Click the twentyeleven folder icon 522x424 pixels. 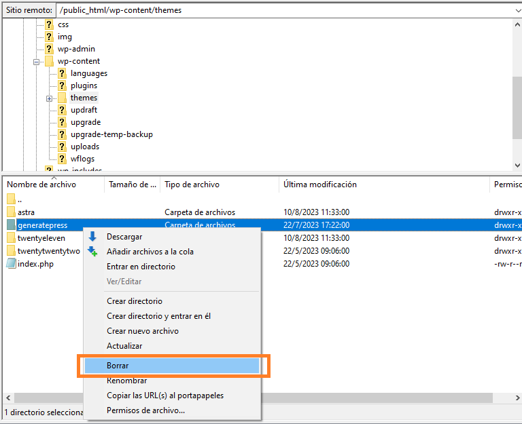pyautogui.click(x=11, y=238)
